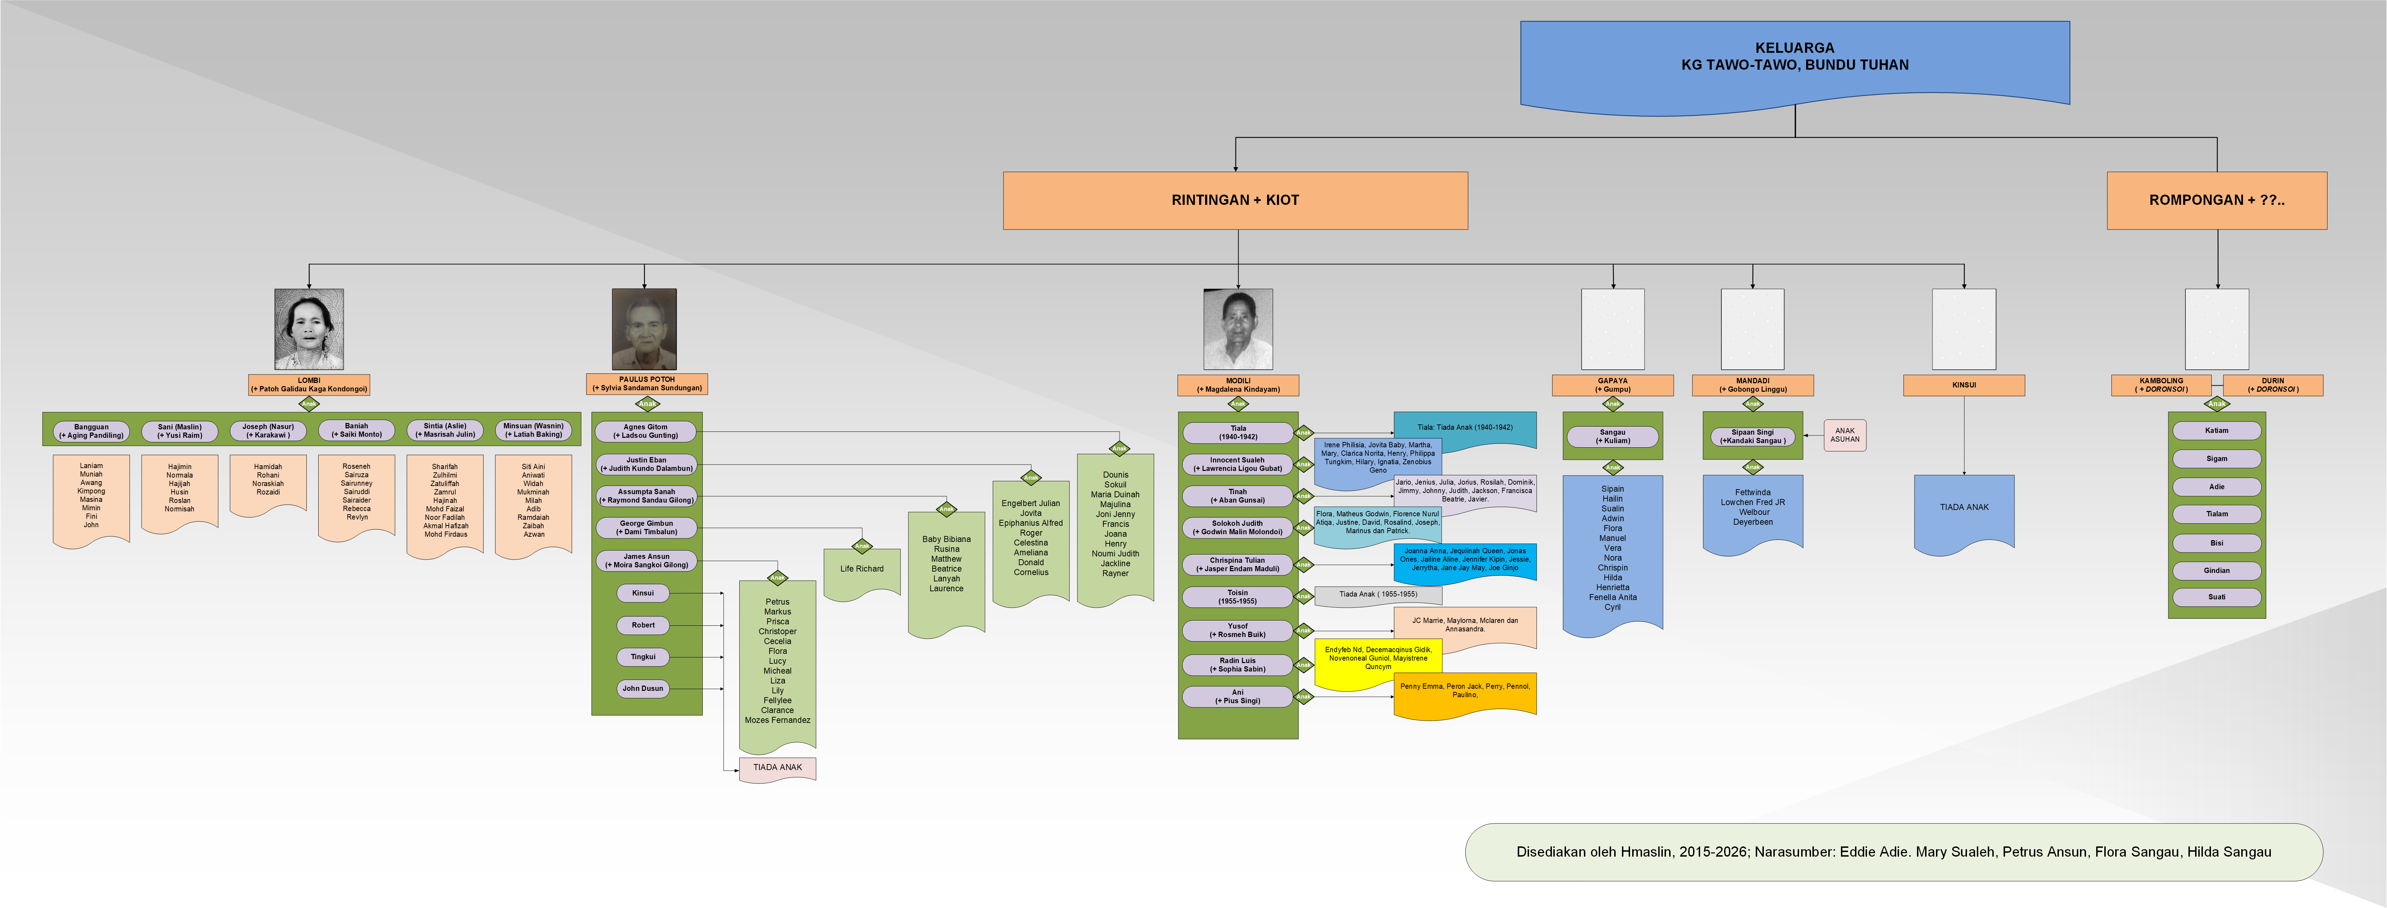
Task: Click the blank photo placeholder above KAMBOLING
Action: (x=2217, y=329)
